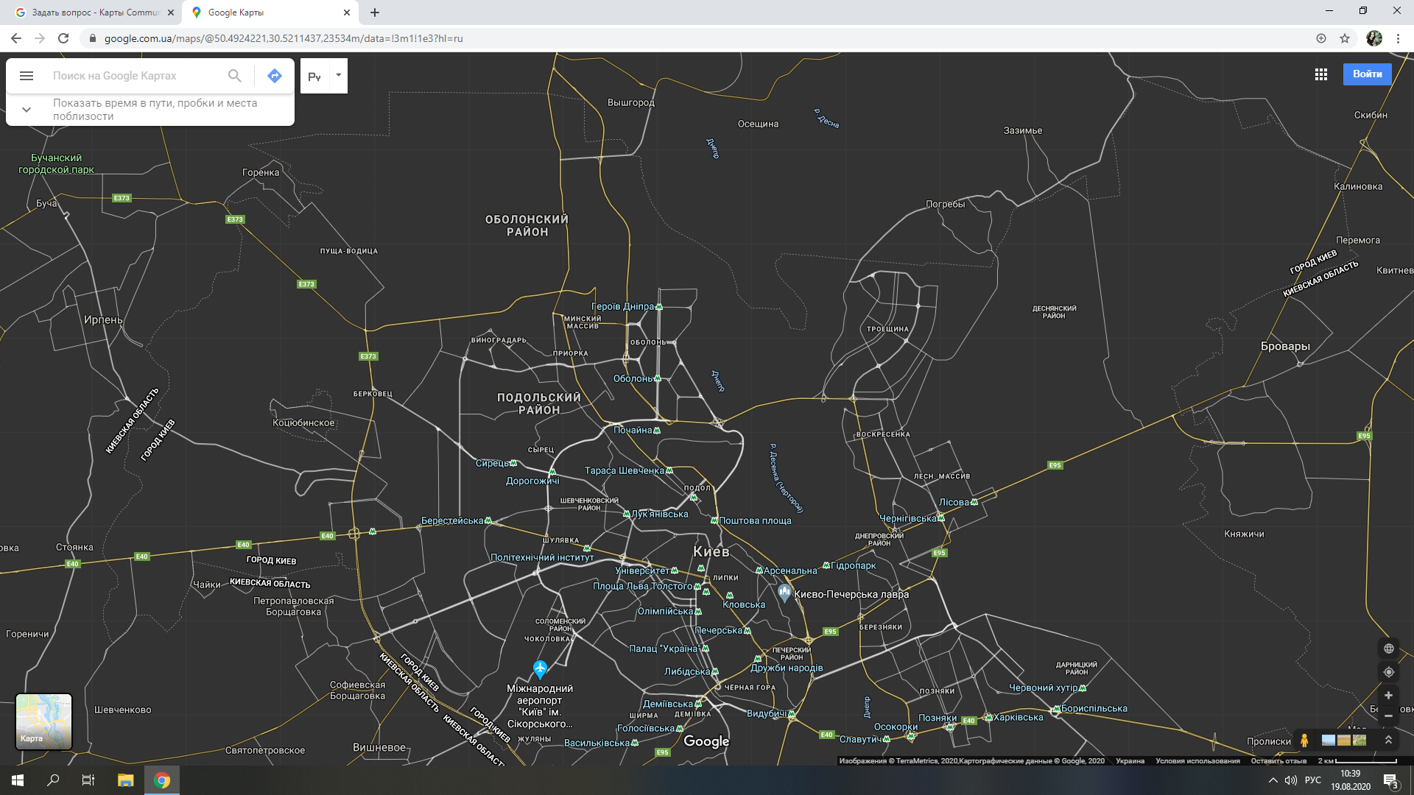The image size is (1414, 795).
Task: Open the 'Украина' footer link
Action: click(1130, 761)
